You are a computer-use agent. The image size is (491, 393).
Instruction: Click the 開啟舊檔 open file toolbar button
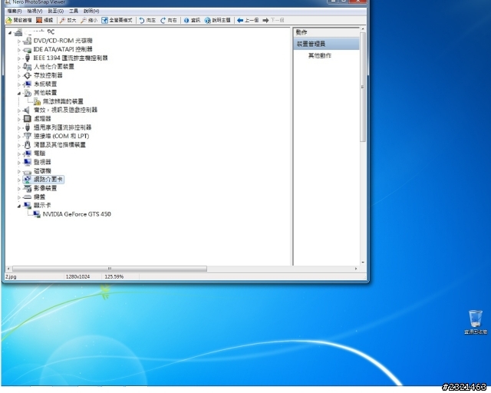coord(18,21)
